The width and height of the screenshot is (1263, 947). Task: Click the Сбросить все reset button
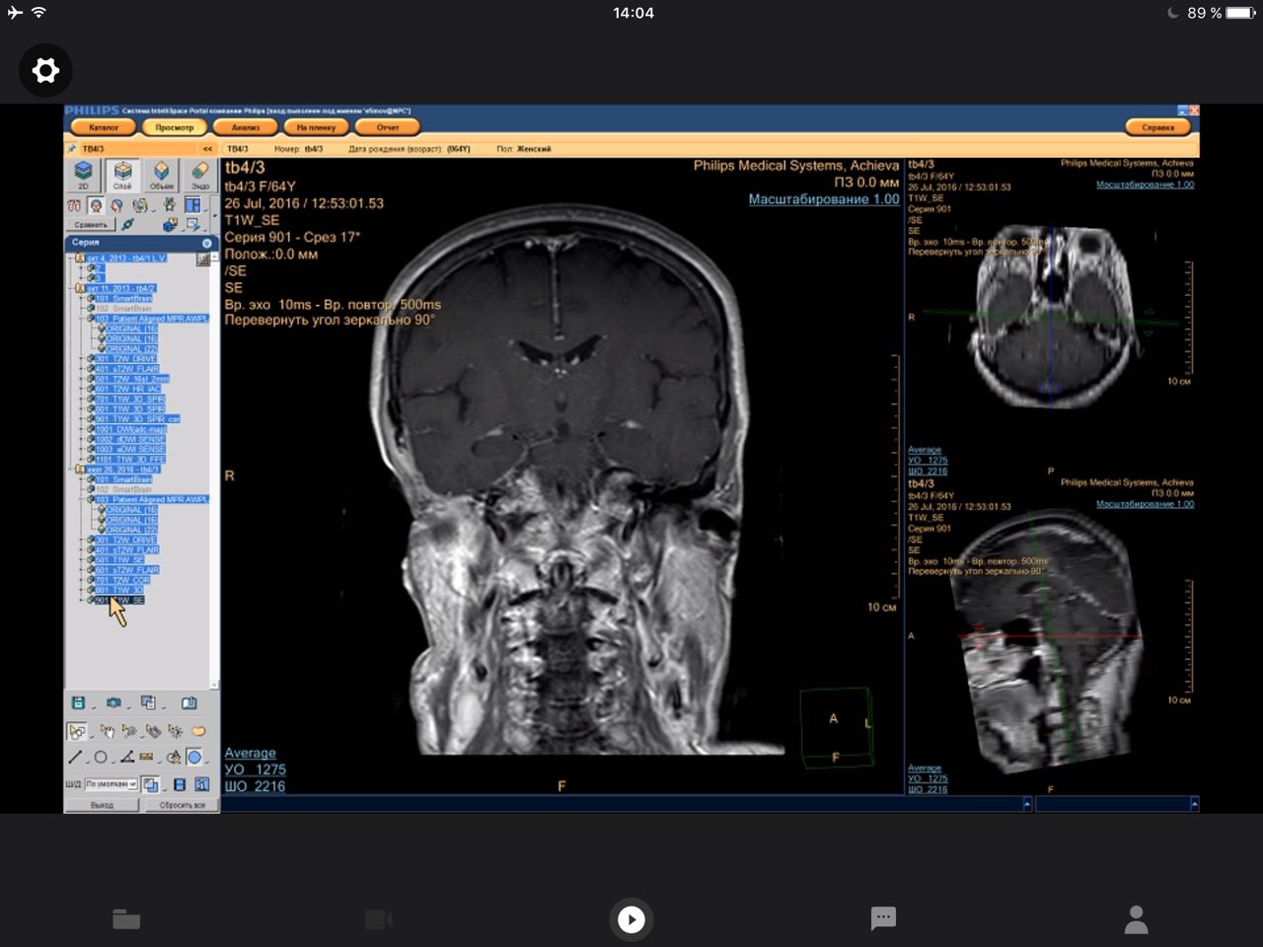tap(183, 805)
